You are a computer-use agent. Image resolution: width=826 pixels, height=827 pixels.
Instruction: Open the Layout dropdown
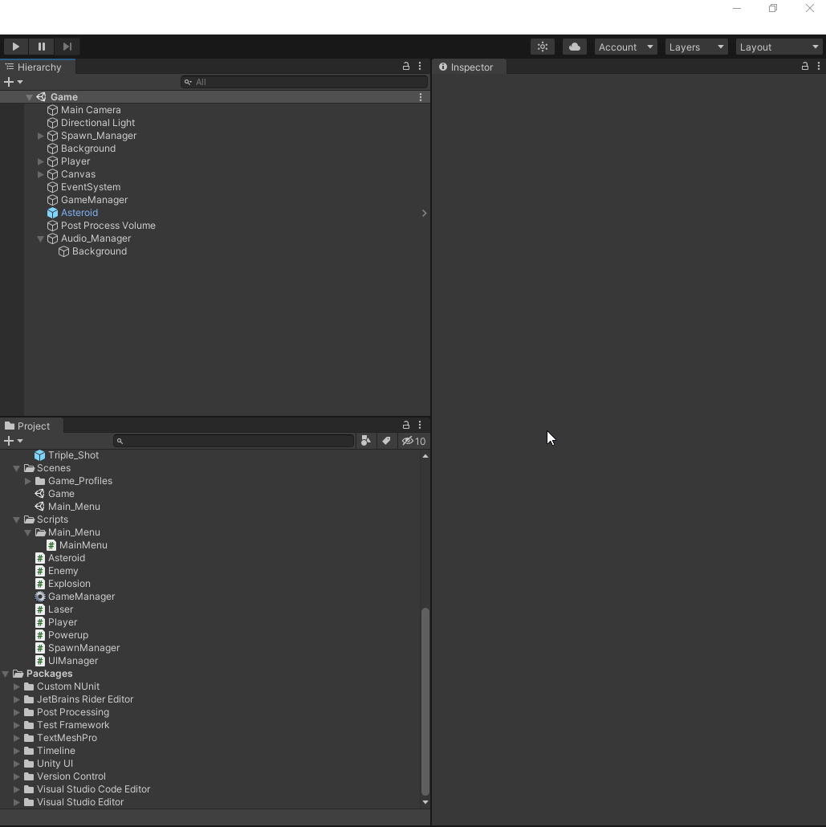[778, 47]
